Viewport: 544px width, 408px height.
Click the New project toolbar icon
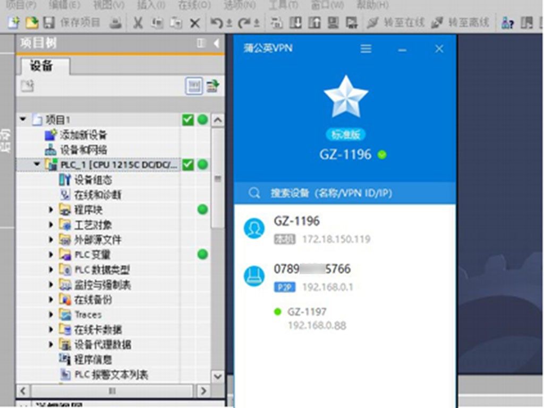[14, 23]
